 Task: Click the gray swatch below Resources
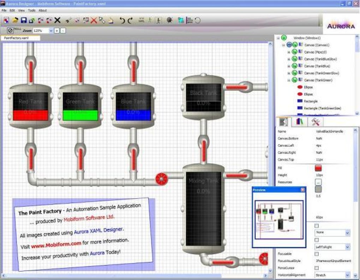(318, 189)
